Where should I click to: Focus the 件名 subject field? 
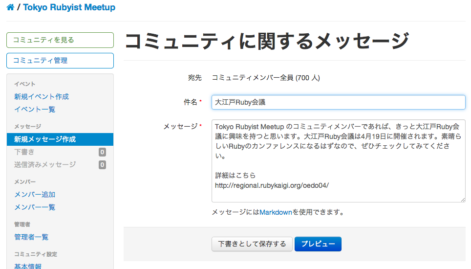(339, 102)
